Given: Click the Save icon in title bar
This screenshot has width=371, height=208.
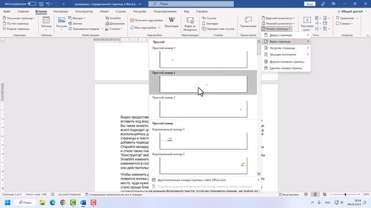Looking at the screenshot, I should [41, 4].
